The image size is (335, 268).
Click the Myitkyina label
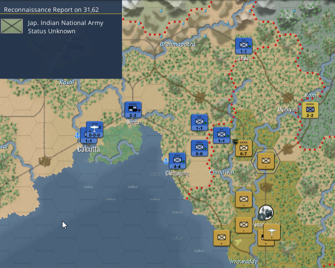pos(288,110)
